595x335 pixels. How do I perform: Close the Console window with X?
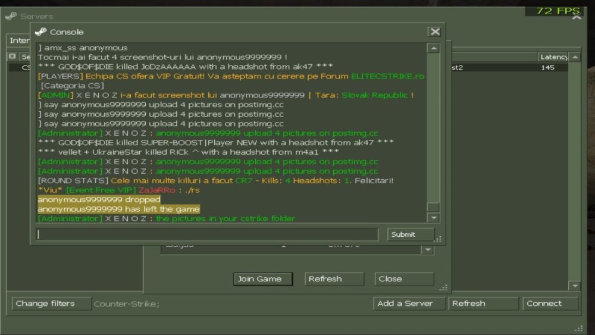tap(434, 32)
